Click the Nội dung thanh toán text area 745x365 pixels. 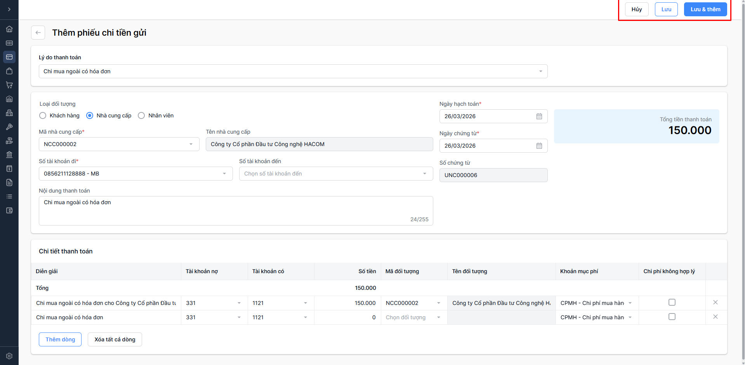[x=236, y=210]
